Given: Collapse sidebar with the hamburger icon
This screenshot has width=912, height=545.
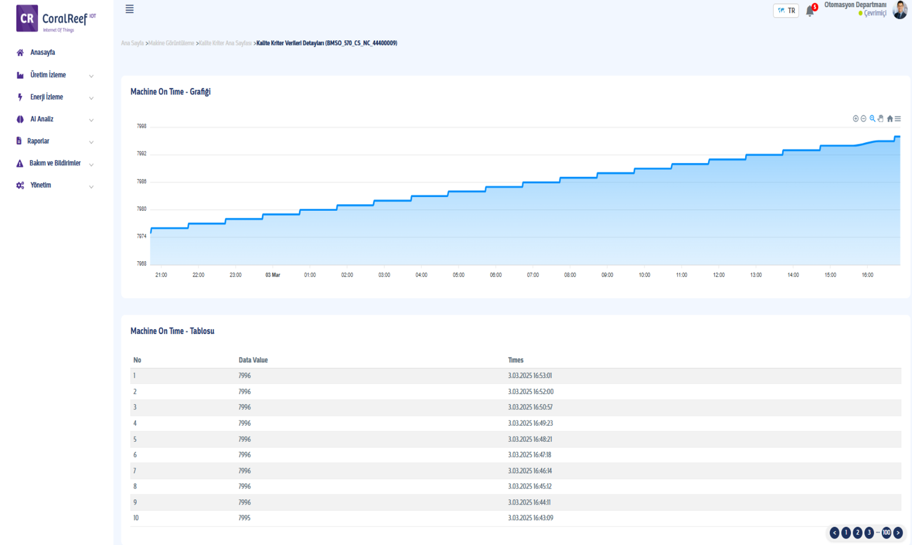Looking at the screenshot, I should 129,9.
